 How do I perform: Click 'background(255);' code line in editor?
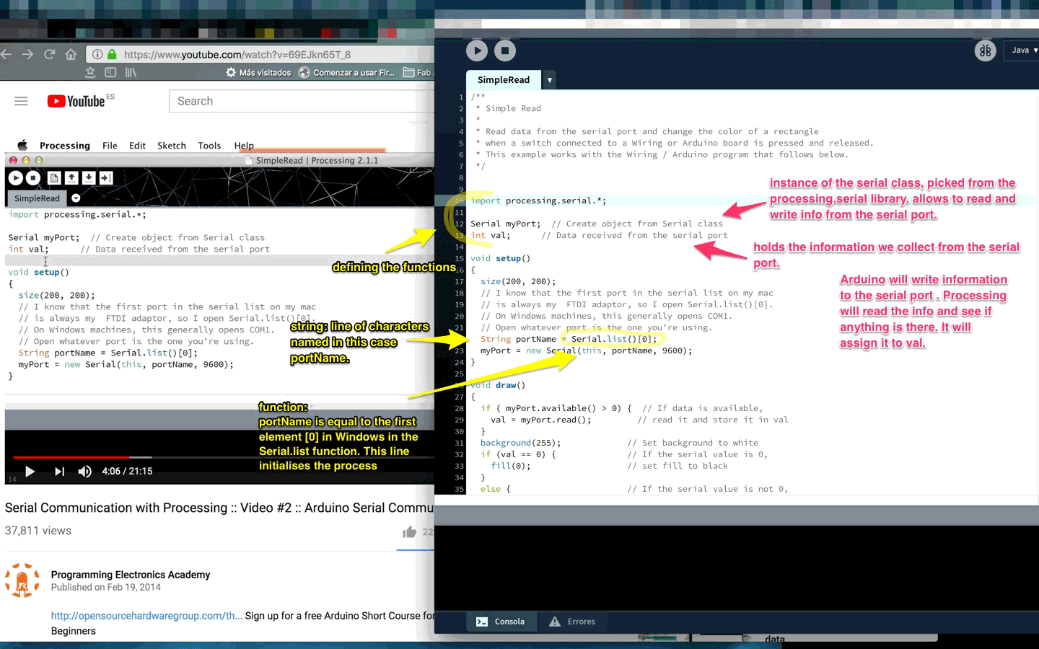[x=521, y=443]
